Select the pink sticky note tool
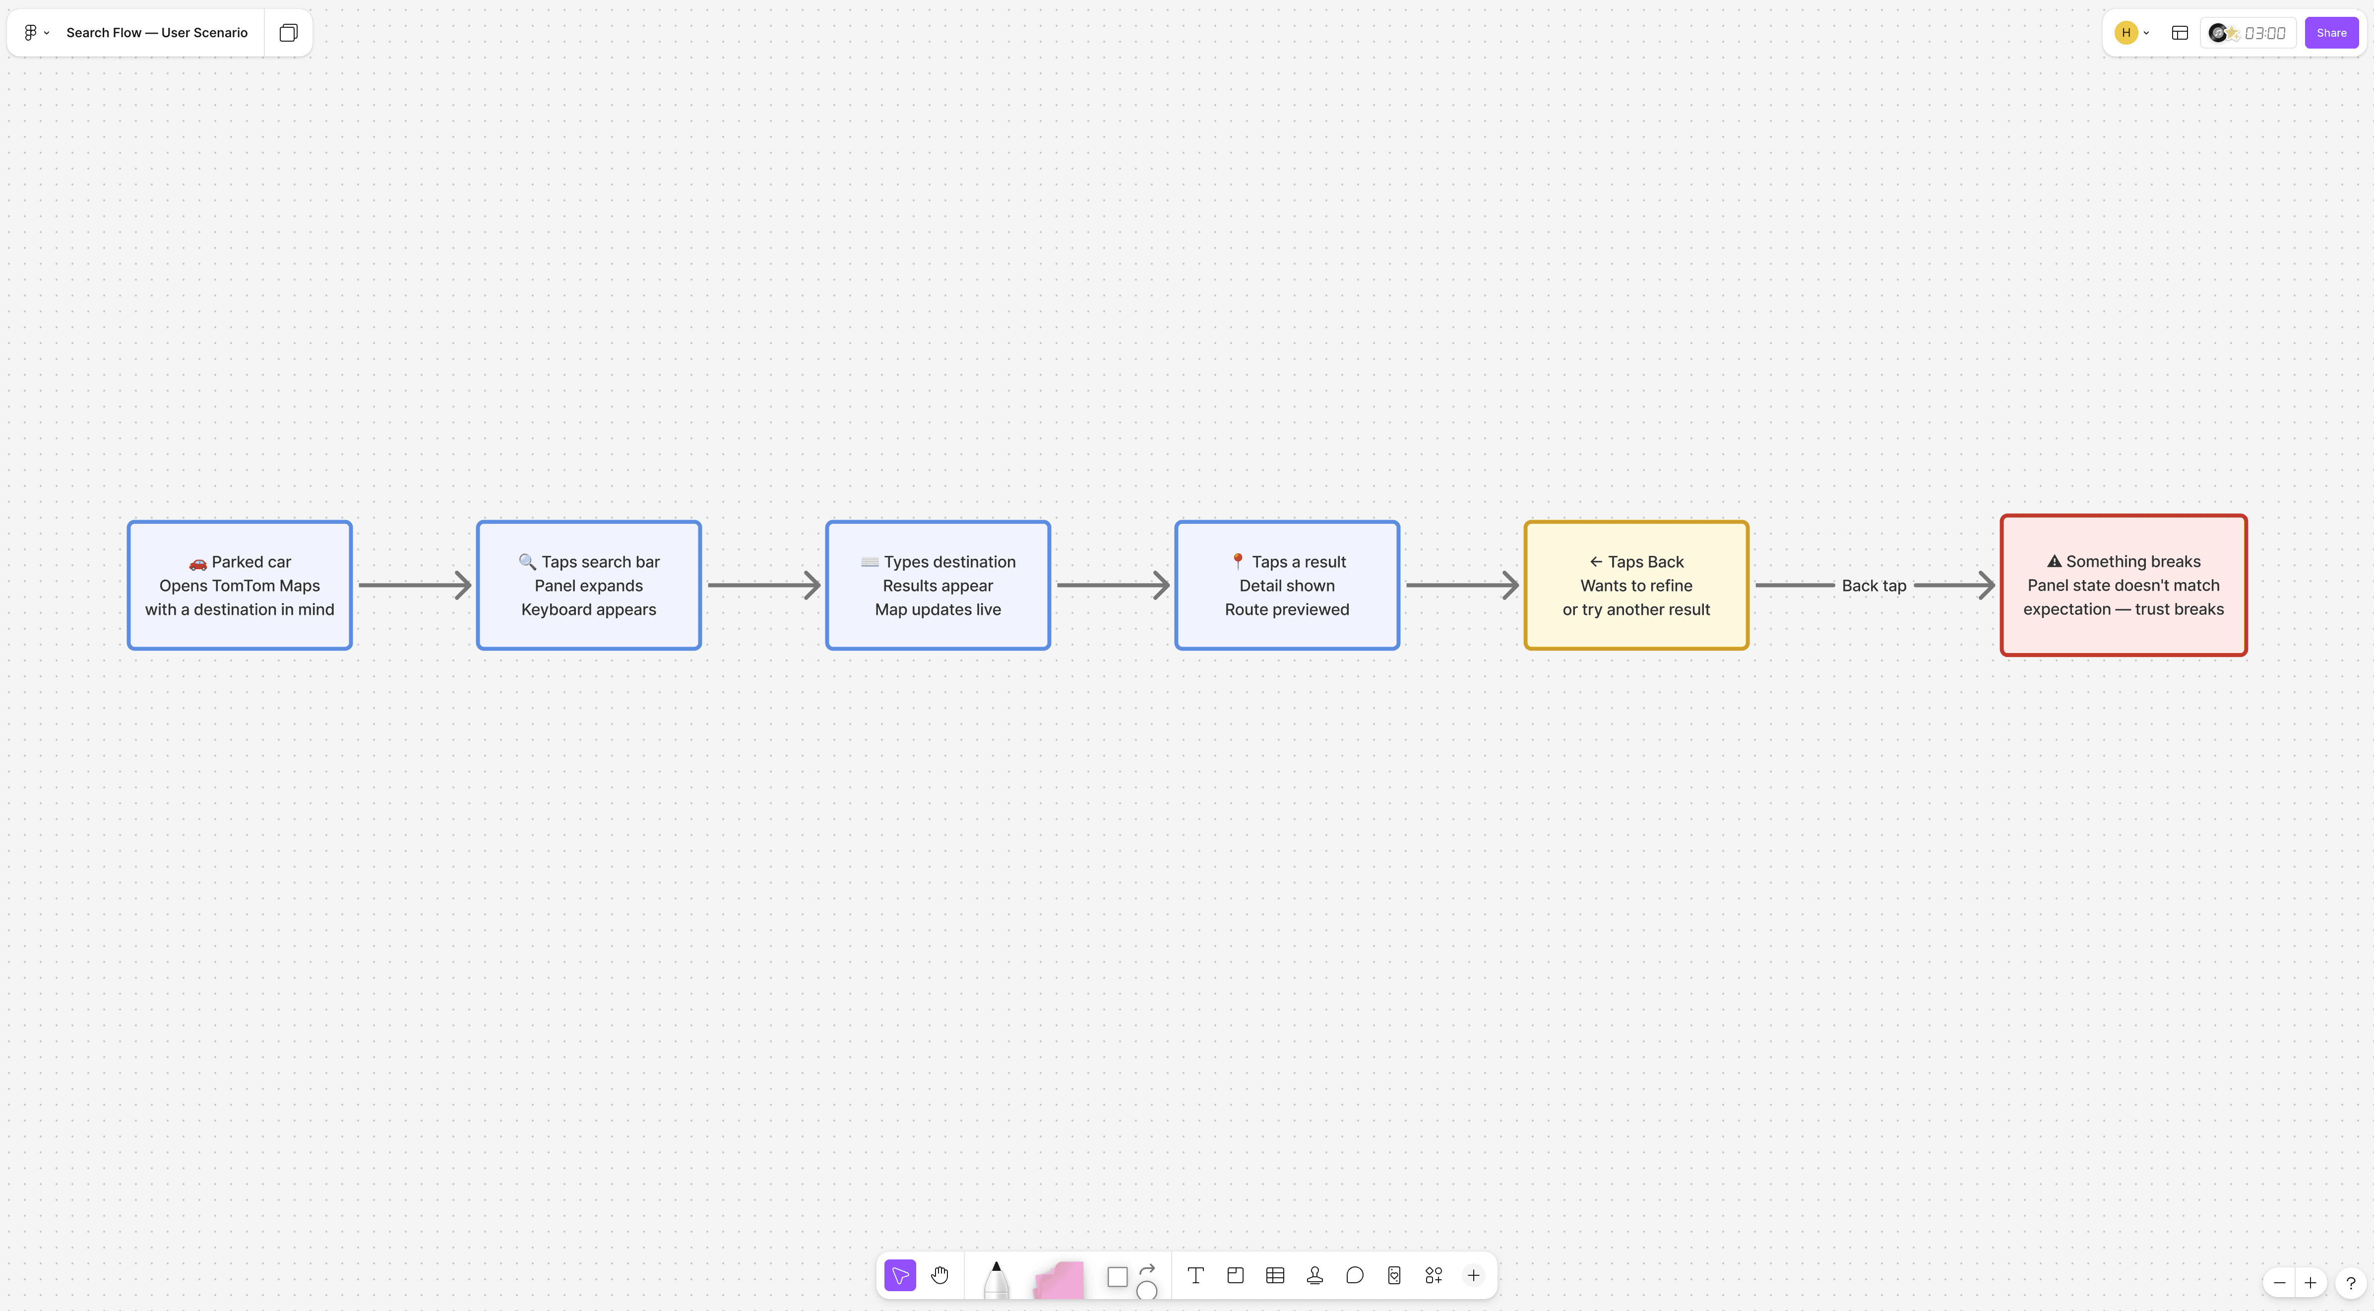Image resolution: width=2374 pixels, height=1311 pixels. tap(1058, 1280)
